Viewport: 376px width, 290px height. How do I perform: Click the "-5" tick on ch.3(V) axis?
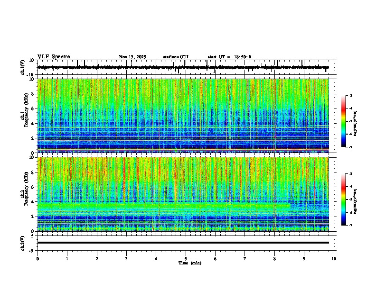32,251
